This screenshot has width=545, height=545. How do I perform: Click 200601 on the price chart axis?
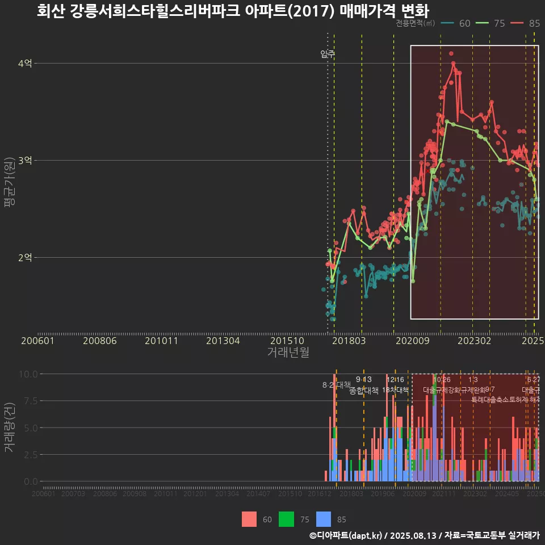coord(37,341)
